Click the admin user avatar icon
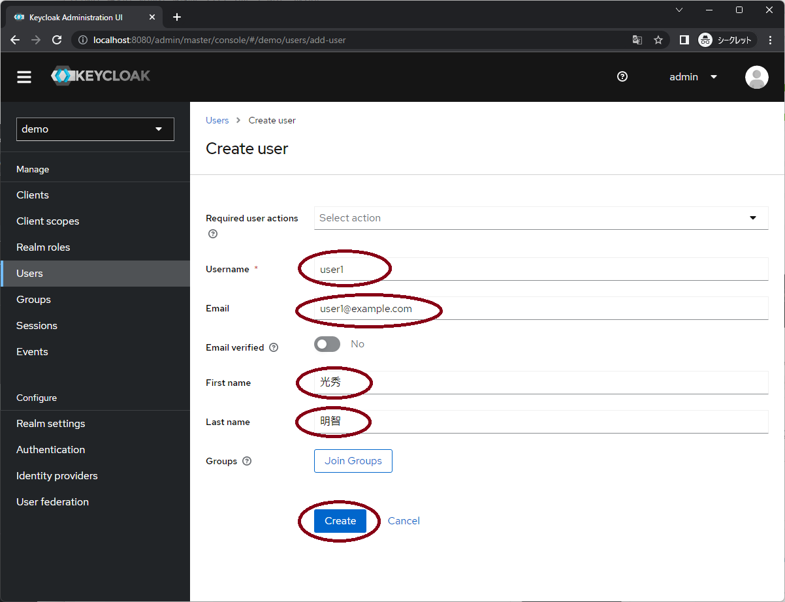 (x=756, y=76)
